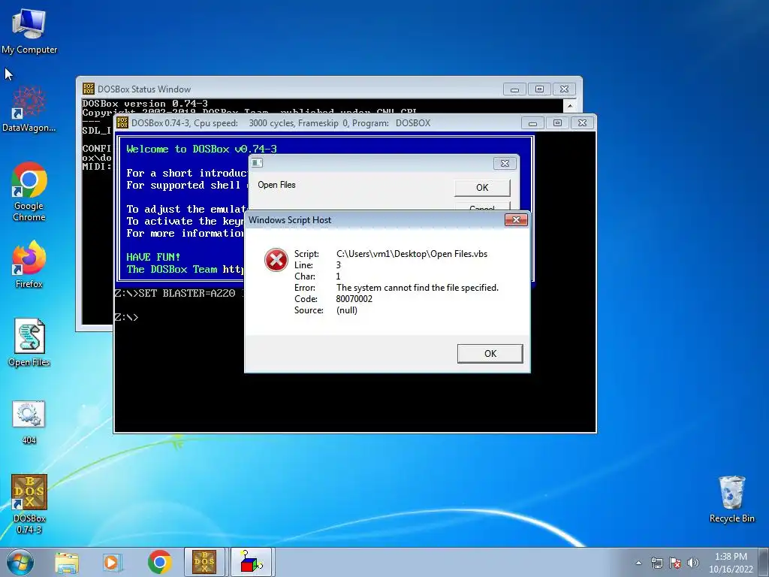769x577 pixels.
Task: Click the DOSBox 0.74-3 window title icon
Action: 122,122
